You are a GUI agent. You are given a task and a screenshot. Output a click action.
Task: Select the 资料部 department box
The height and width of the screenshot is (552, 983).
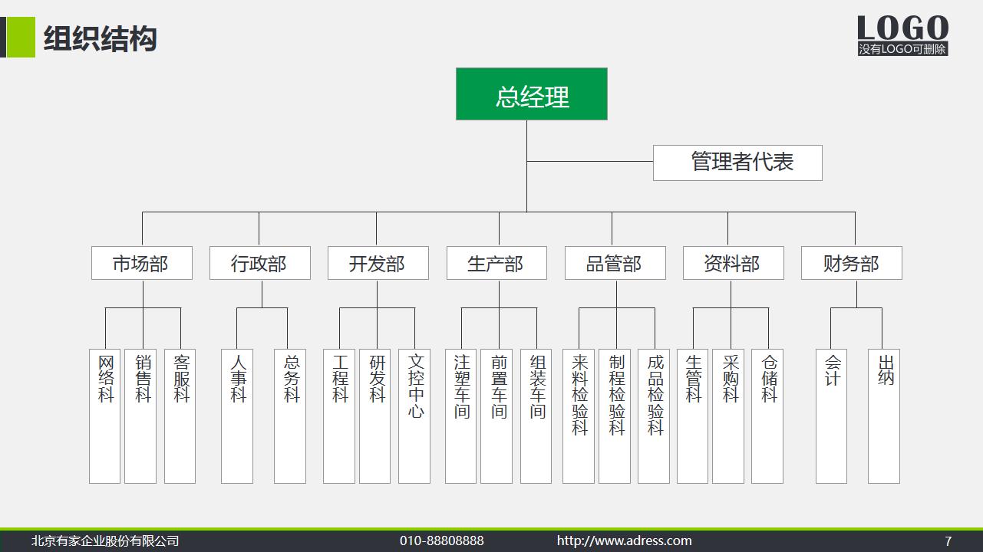[x=733, y=263]
